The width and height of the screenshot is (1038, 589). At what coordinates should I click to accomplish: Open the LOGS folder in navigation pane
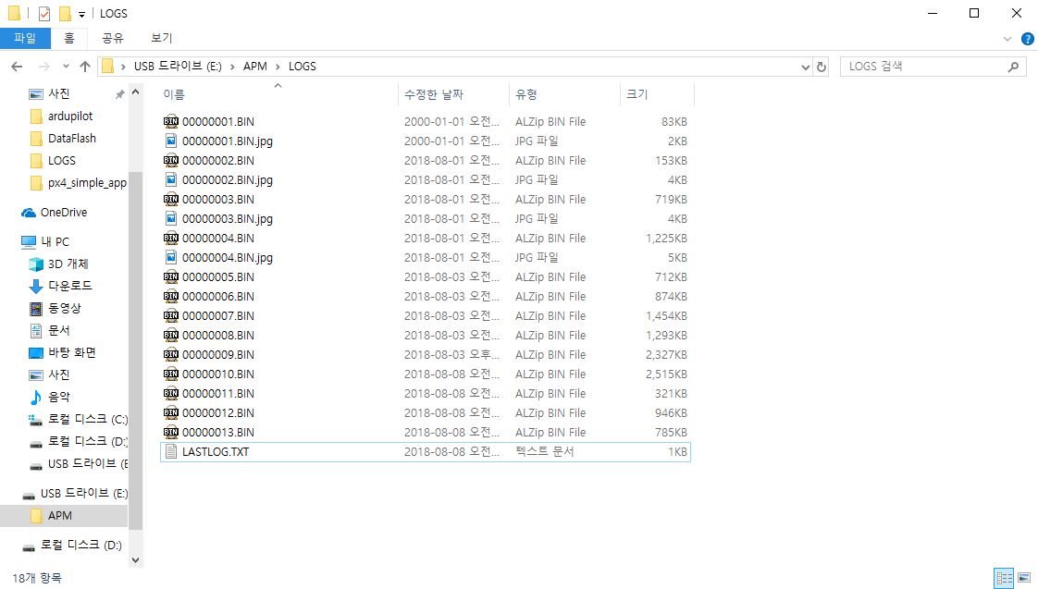point(62,160)
